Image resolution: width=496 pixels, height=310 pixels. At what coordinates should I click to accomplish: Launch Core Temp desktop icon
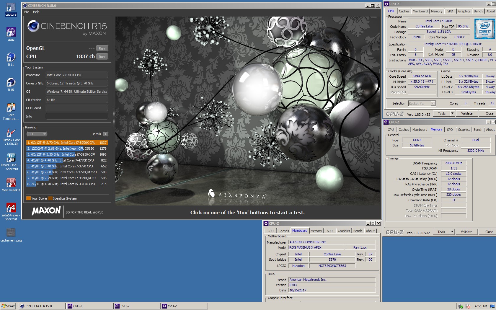point(11,108)
